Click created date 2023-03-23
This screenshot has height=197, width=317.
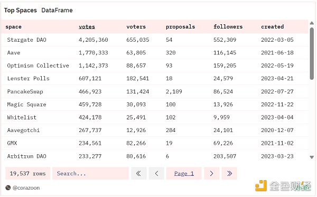pyautogui.click(x=277, y=156)
